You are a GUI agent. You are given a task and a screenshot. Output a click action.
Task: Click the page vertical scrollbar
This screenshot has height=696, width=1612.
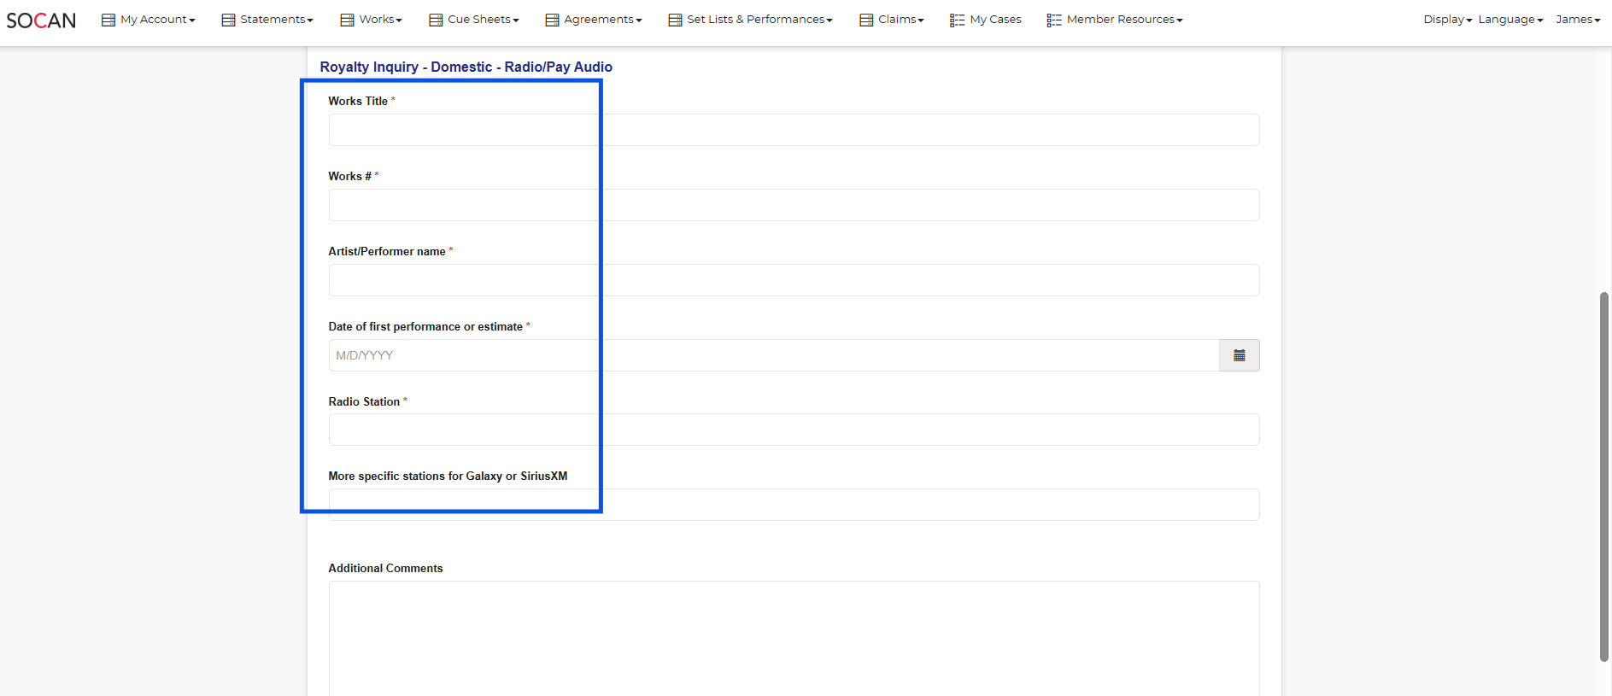(1603, 477)
